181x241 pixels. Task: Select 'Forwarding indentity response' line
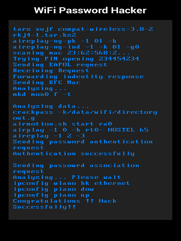(78, 77)
